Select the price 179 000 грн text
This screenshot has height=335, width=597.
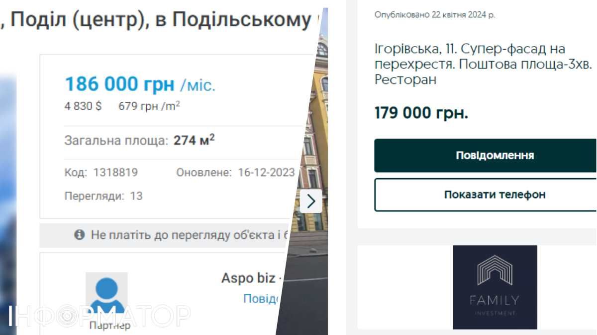[x=421, y=113]
